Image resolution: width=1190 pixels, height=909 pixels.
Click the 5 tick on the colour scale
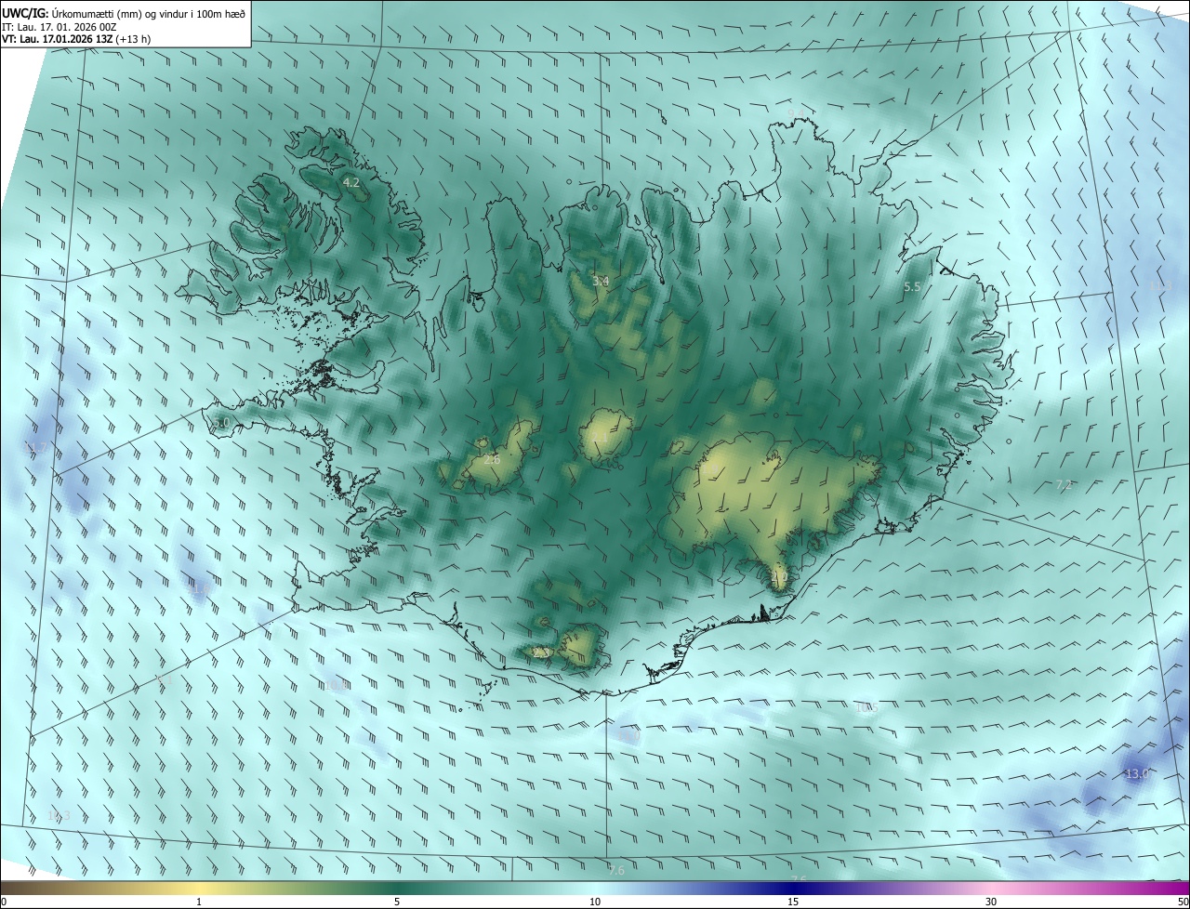click(x=397, y=902)
